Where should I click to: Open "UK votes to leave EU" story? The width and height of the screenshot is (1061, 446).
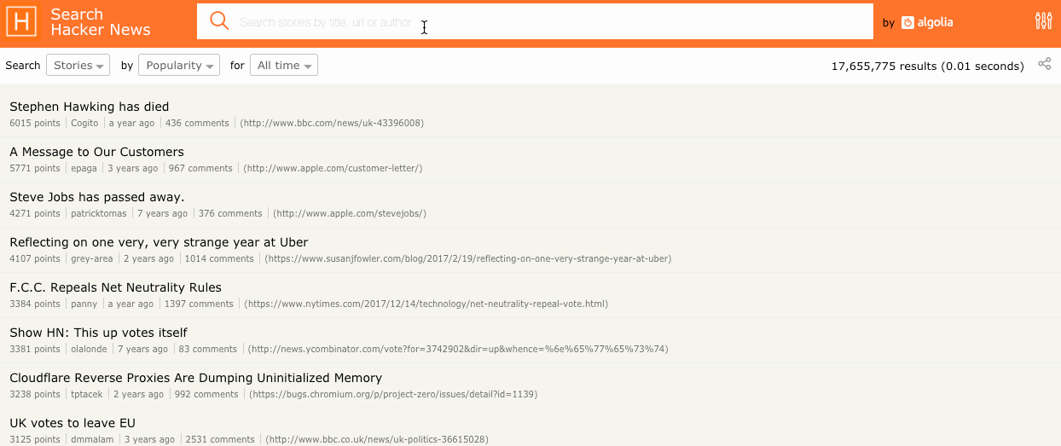pos(72,423)
